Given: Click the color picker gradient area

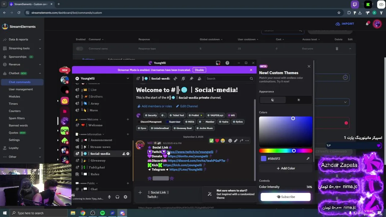Looking at the screenshot, I should pos(286,131).
